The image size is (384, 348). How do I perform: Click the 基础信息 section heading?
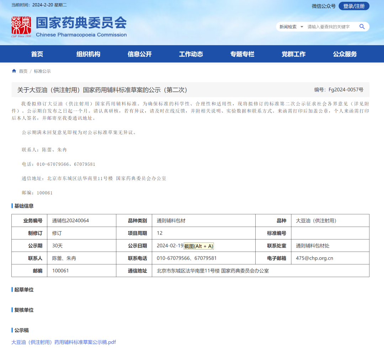tap(24, 206)
